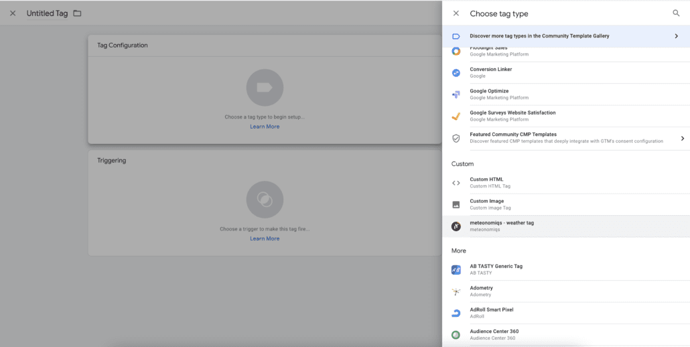Select AB TASTY Generic Tag entry
This screenshot has width=690, height=347.
tap(566, 269)
